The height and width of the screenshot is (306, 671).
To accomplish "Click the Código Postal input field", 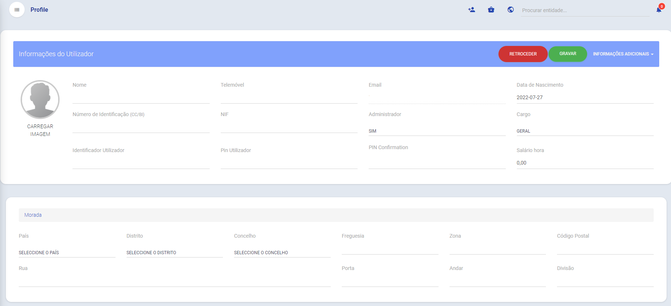I will click(x=605, y=249).
